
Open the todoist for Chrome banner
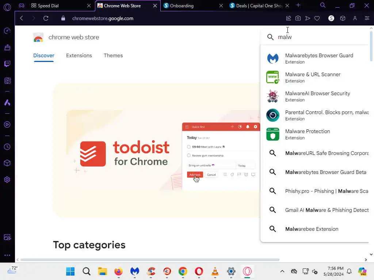click(x=156, y=151)
